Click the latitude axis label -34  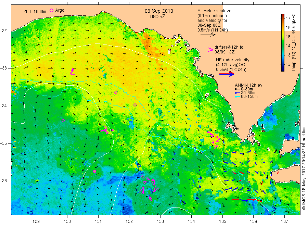tap(3, 106)
